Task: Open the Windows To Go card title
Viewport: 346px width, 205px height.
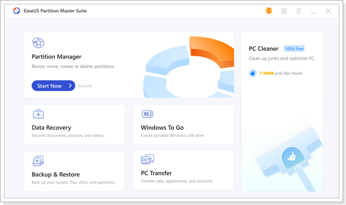Action: coord(162,128)
